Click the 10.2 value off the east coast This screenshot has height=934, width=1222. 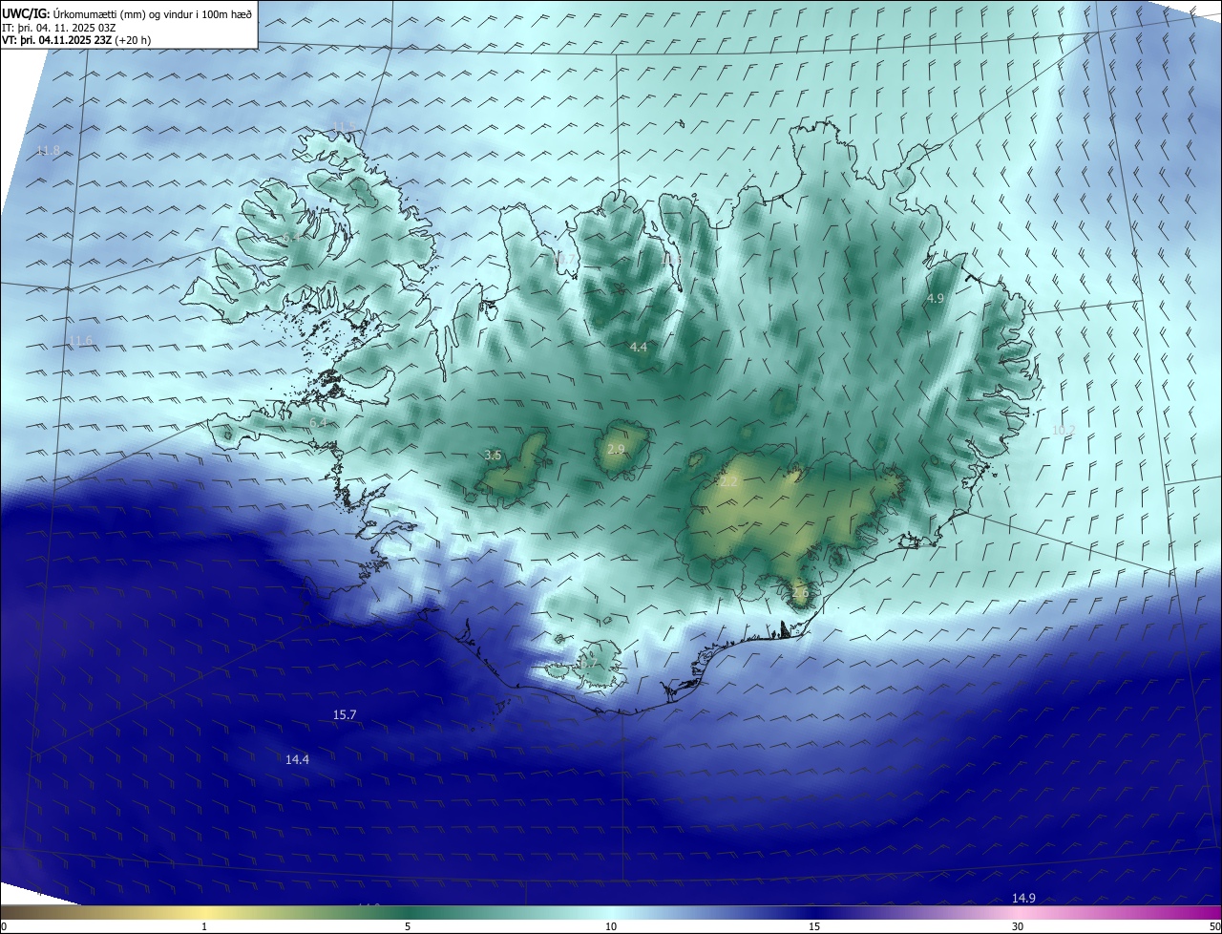coord(1063,430)
